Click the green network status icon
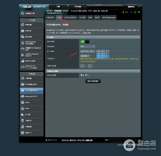The height and width of the screenshot is (156, 161). click(135, 12)
